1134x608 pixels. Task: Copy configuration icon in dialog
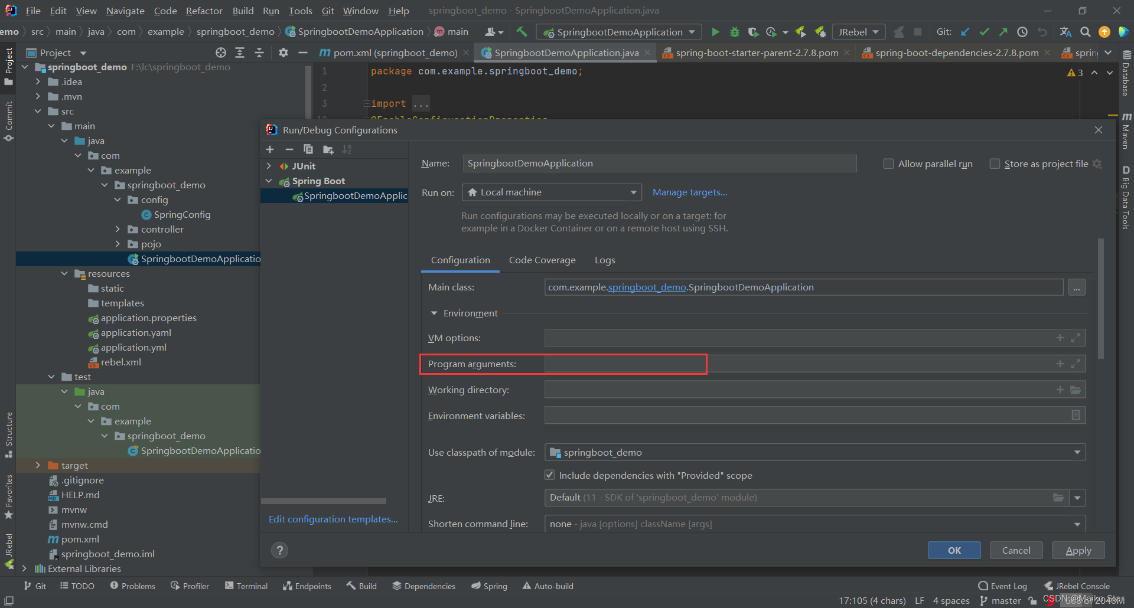point(308,149)
